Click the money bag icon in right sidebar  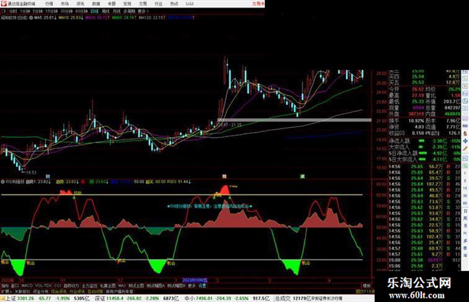tap(465, 133)
